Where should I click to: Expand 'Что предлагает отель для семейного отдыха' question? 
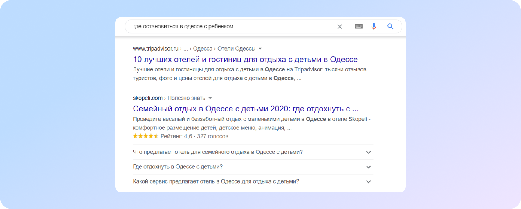point(253,152)
